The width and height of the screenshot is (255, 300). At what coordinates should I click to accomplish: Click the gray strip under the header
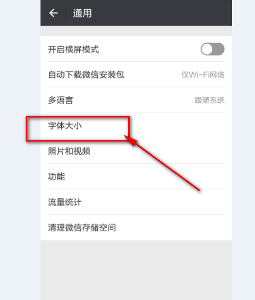pyautogui.click(x=136, y=31)
